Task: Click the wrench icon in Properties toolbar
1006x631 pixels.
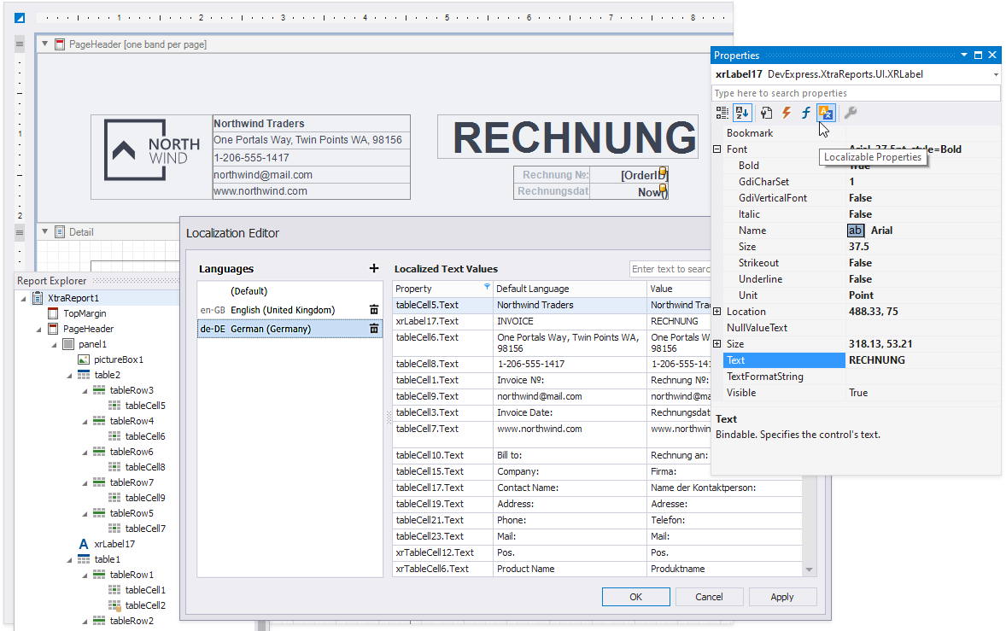Action: 851,113
